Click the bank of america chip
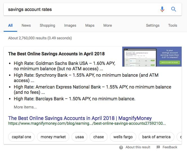 coord(156,137)
